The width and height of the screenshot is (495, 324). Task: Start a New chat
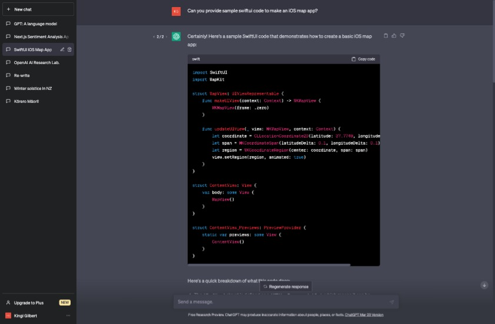pos(38,9)
